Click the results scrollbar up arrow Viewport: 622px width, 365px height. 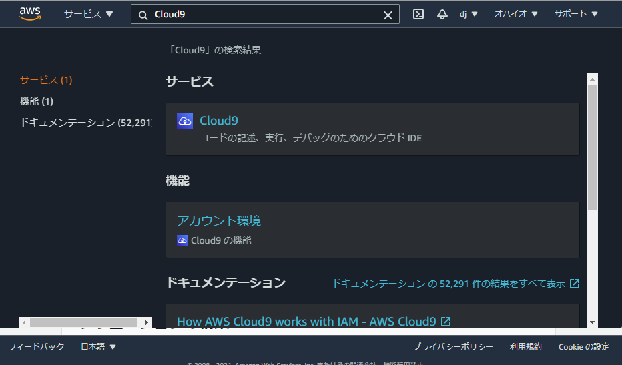592,79
